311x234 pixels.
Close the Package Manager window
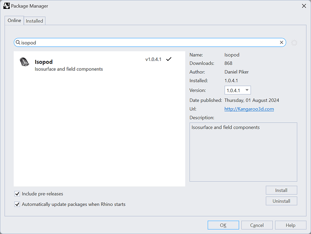point(300,6)
